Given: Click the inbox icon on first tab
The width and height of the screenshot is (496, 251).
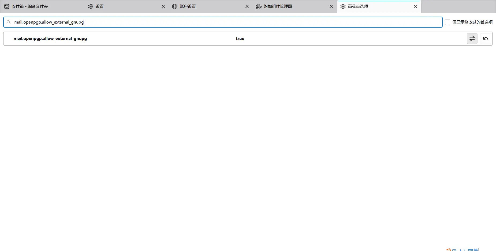Looking at the screenshot, I should click(7, 6).
